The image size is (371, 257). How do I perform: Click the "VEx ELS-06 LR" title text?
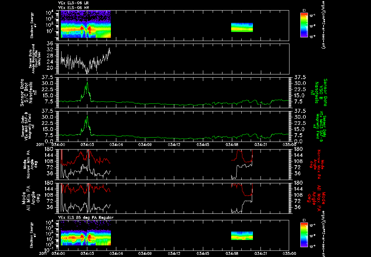point(73,3)
